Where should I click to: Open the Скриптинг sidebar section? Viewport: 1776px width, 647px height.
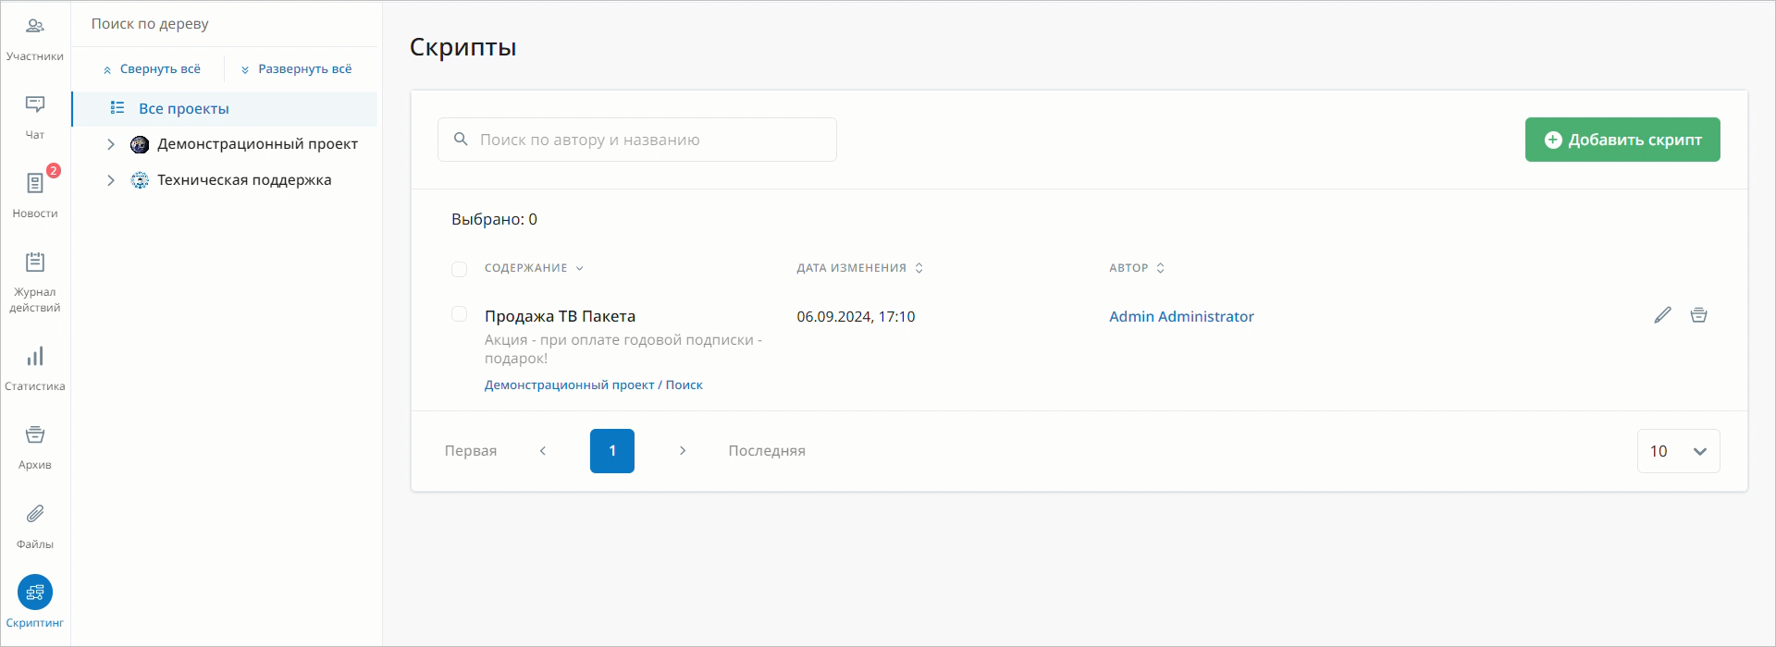(35, 602)
